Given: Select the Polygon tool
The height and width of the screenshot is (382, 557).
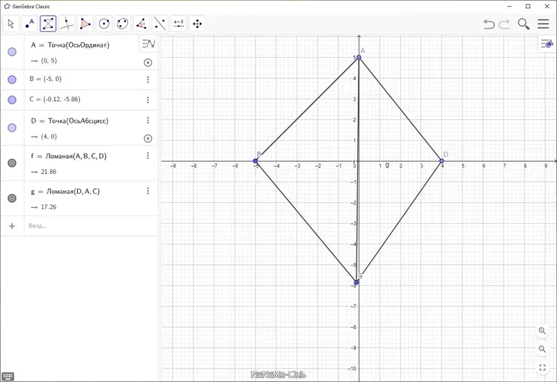Looking at the screenshot, I should pyautogui.click(x=85, y=24).
